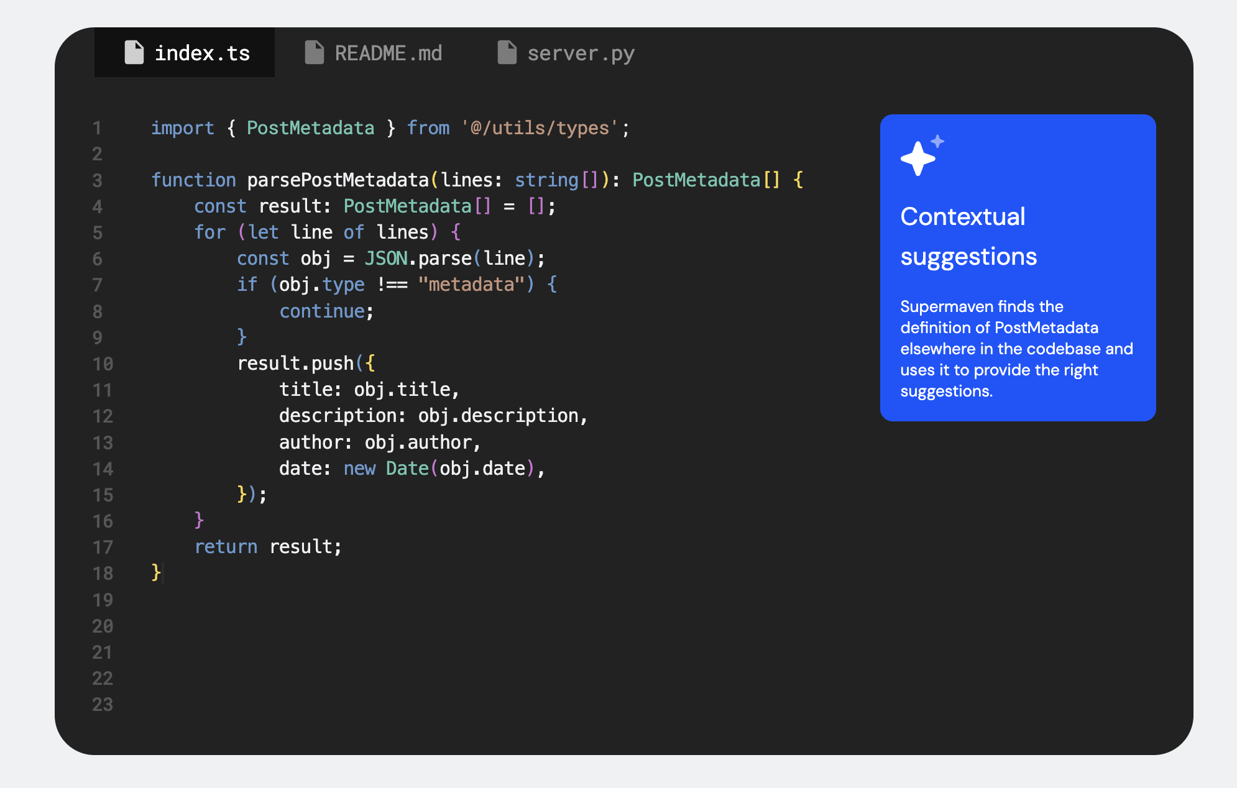This screenshot has width=1237, height=788.
Task: Click the 'date: new Date(obj.date),' line
Action: (412, 469)
